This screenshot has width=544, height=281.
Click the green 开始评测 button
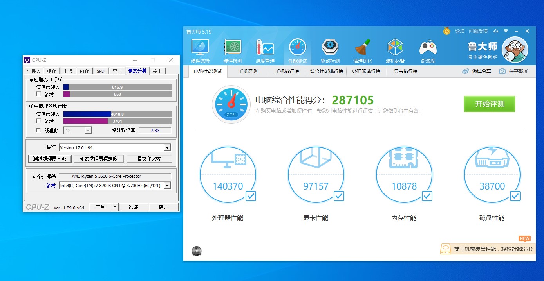click(x=490, y=104)
